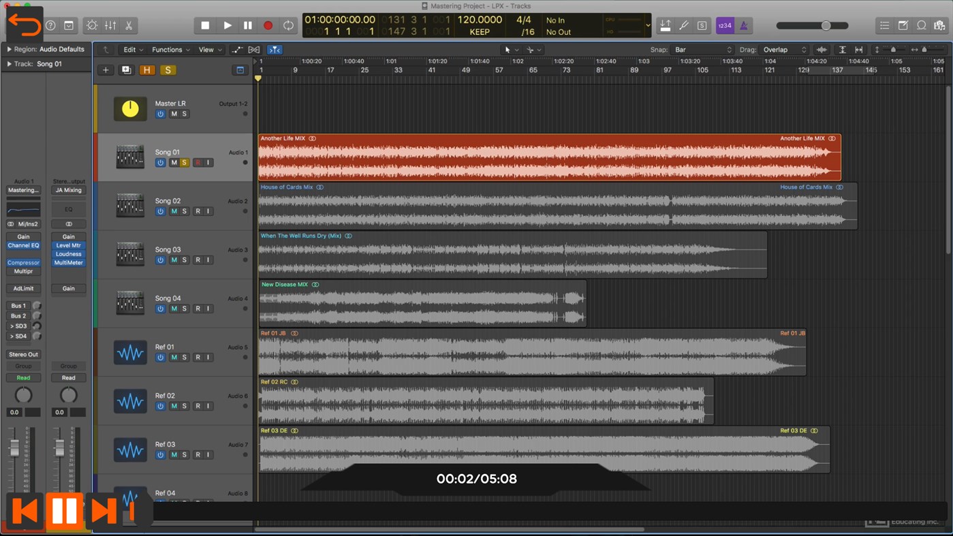Add a new track with plus button
Screen dimensions: 953x536
click(106, 70)
